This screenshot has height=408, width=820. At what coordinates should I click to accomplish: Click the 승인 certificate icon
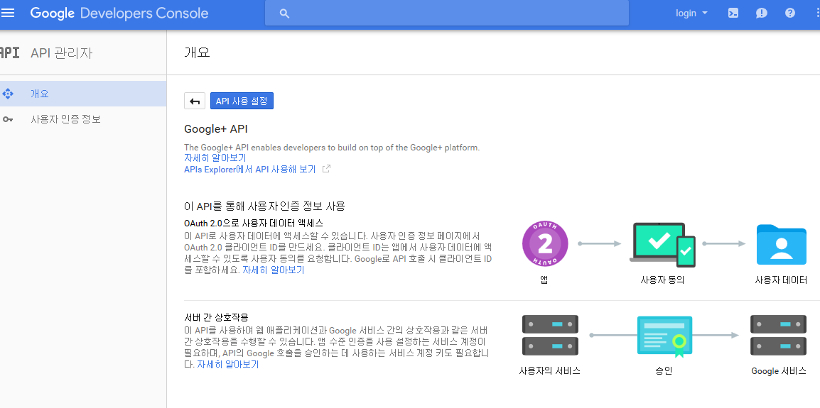[x=664, y=336]
